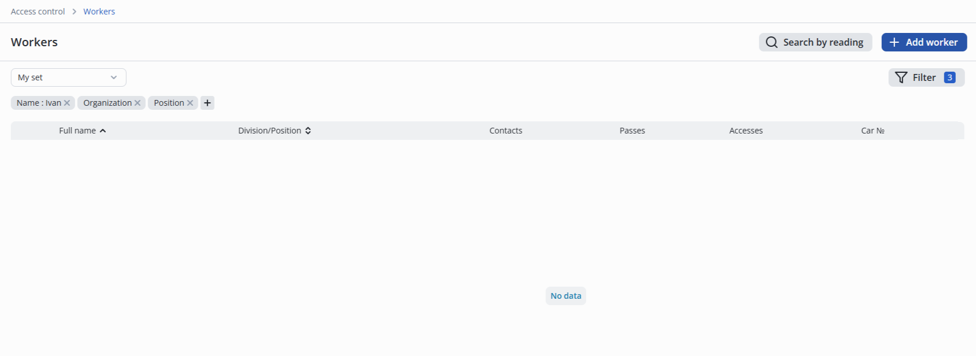Add a new filter with the plus icon
Viewport: 976px width, 356px height.
click(x=208, y=103)
